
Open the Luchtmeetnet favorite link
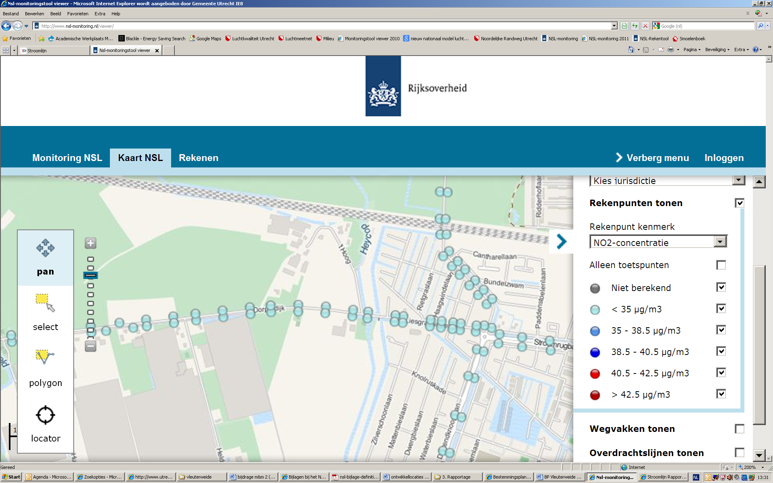point(295,39)
